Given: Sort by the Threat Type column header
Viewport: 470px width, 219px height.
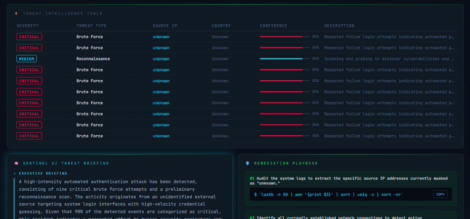Looking at the screenshot, I should click(x=92, y=26).
